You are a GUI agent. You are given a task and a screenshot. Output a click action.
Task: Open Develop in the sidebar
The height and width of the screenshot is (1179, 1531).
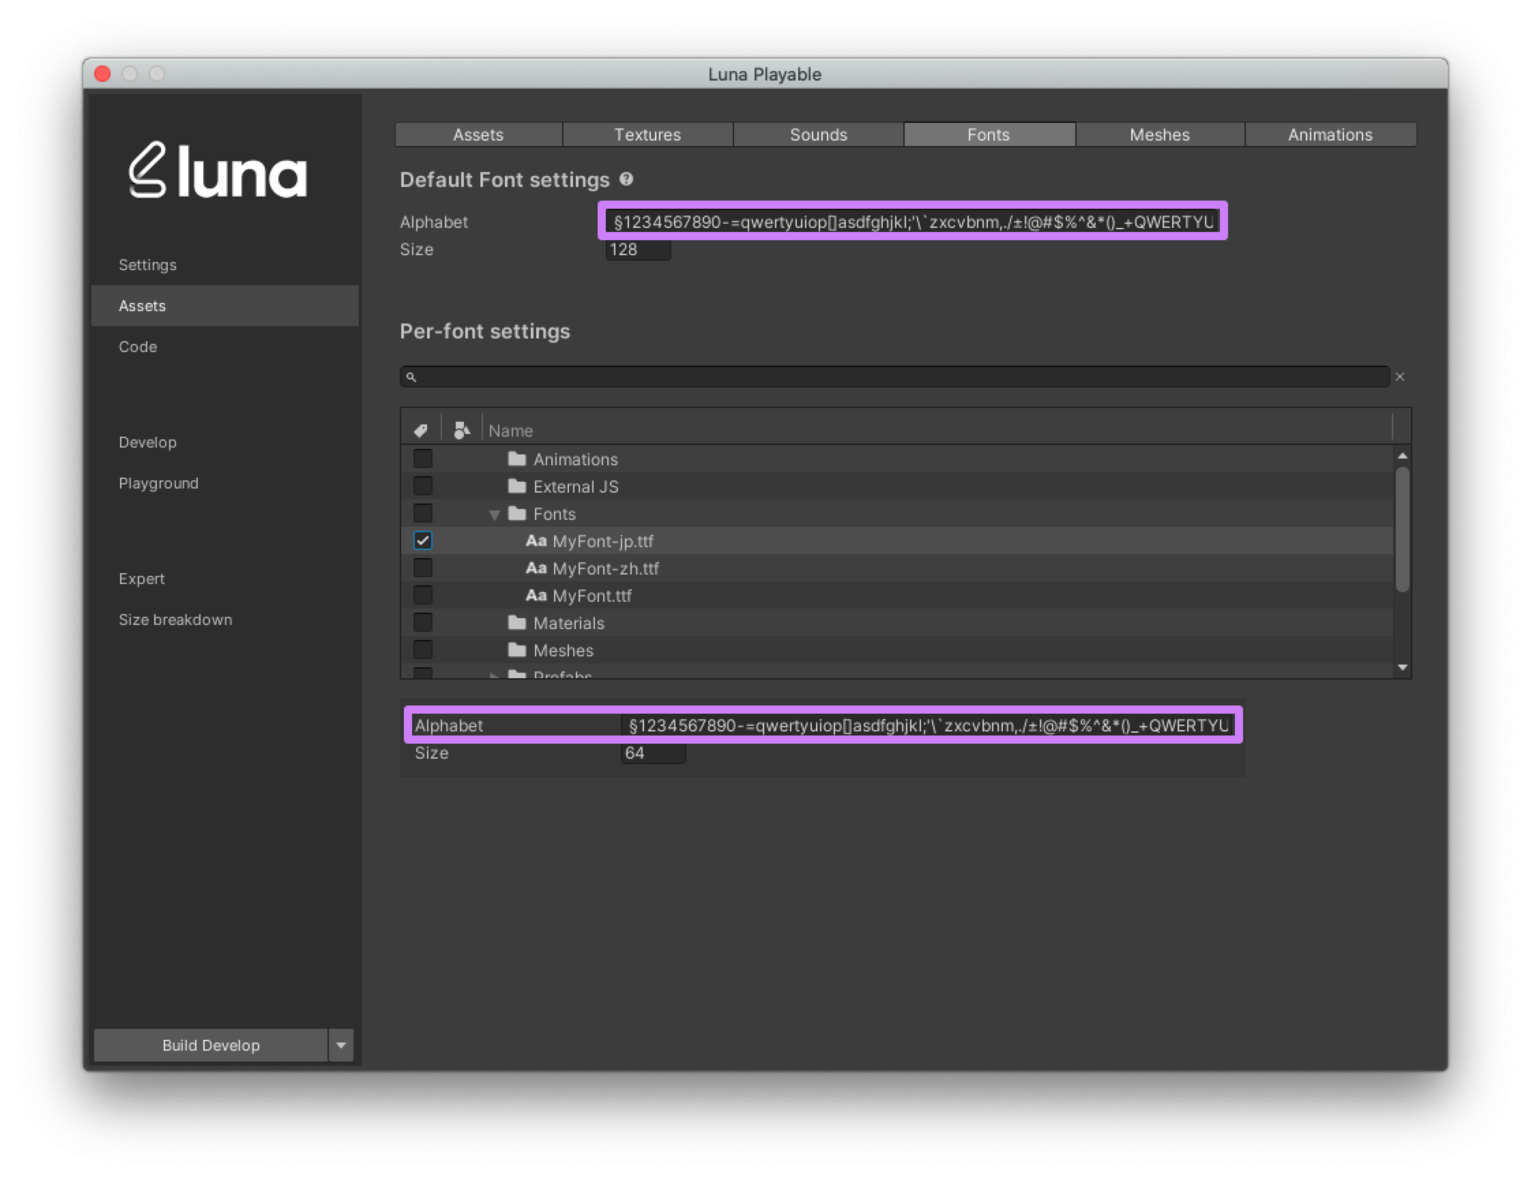point(225,442)
